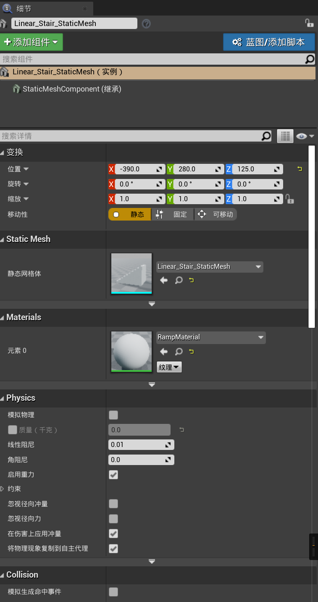The width and height of the screenshot is (318, 602).
Task: Click the actor icon beside name field
Action: pos(4,24)
